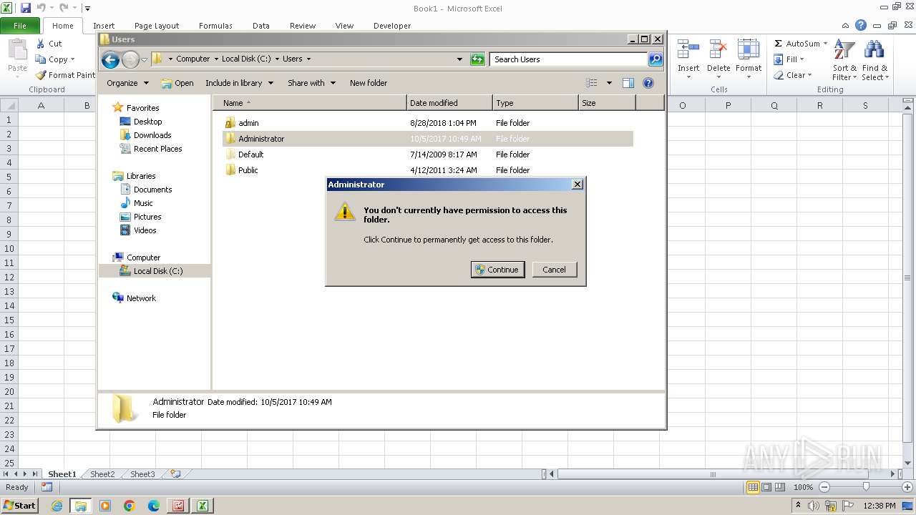Select the Page Layout view icon in the status bar
Screen dimensions: 916x515
click(766, 487)
